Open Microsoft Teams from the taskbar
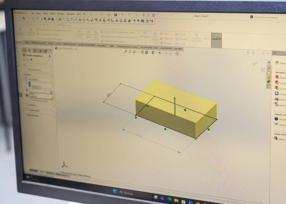This screenshot has height=204, width=286. pos(162,198)
